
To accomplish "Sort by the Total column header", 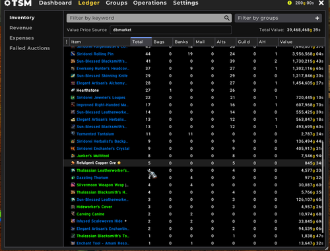I will click(141, 42).
